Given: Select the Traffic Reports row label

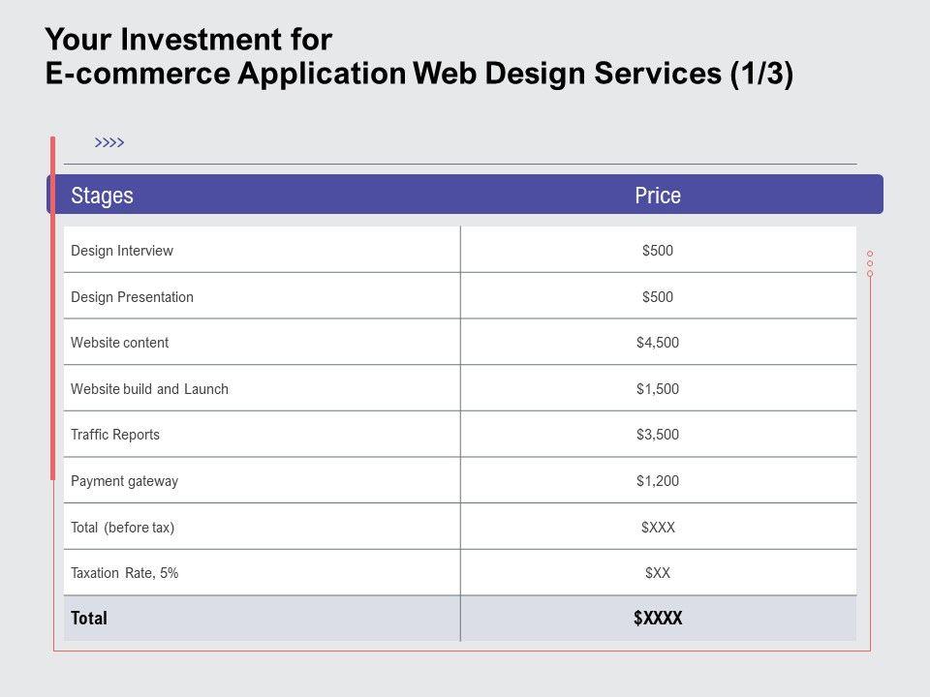Looking at the screenshot, I should (115, 435).
